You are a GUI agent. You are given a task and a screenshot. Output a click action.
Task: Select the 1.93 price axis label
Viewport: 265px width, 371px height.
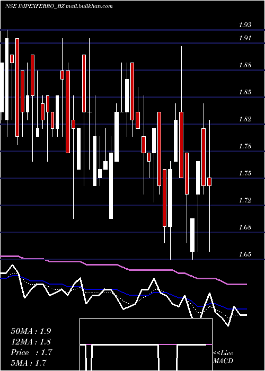245,24
